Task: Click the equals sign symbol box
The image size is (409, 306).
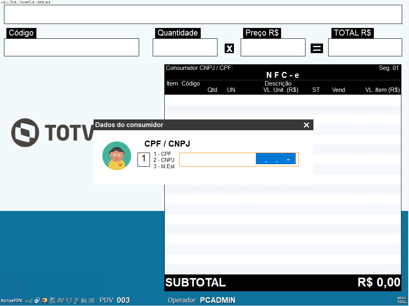Action: click(x=317, y=48)
